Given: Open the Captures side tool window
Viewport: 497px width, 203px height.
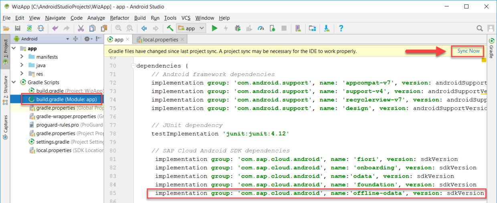Looking at the screenshot, I should tap(5, 127).
